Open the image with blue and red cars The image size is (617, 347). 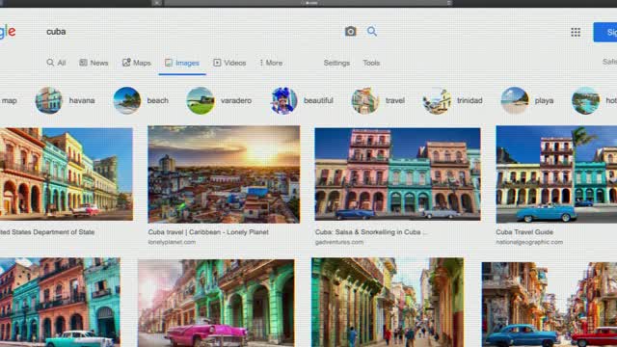[x=550, y=305]
